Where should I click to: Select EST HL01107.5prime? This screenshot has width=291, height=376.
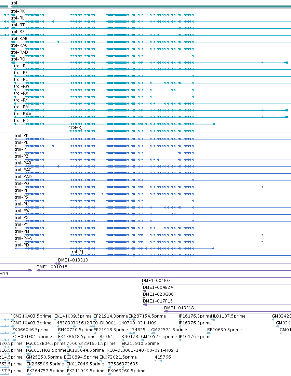pyautogui.click(x=228, y=316)
